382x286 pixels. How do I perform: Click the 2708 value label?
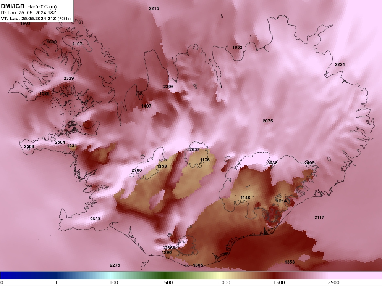pos(137,170)
